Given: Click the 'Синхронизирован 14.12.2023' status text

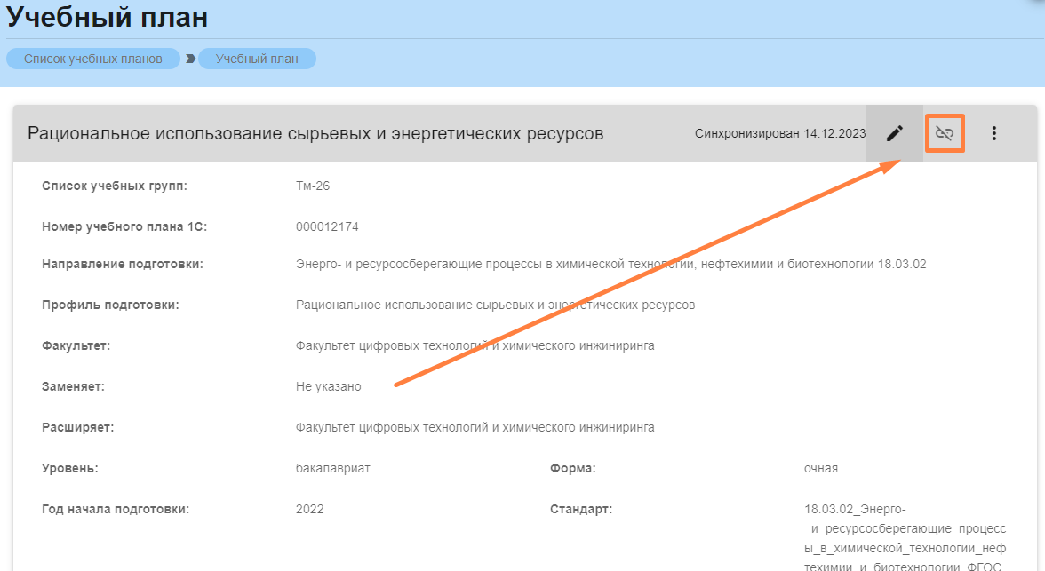Looking at the screenshot, I should click(779, 133).
